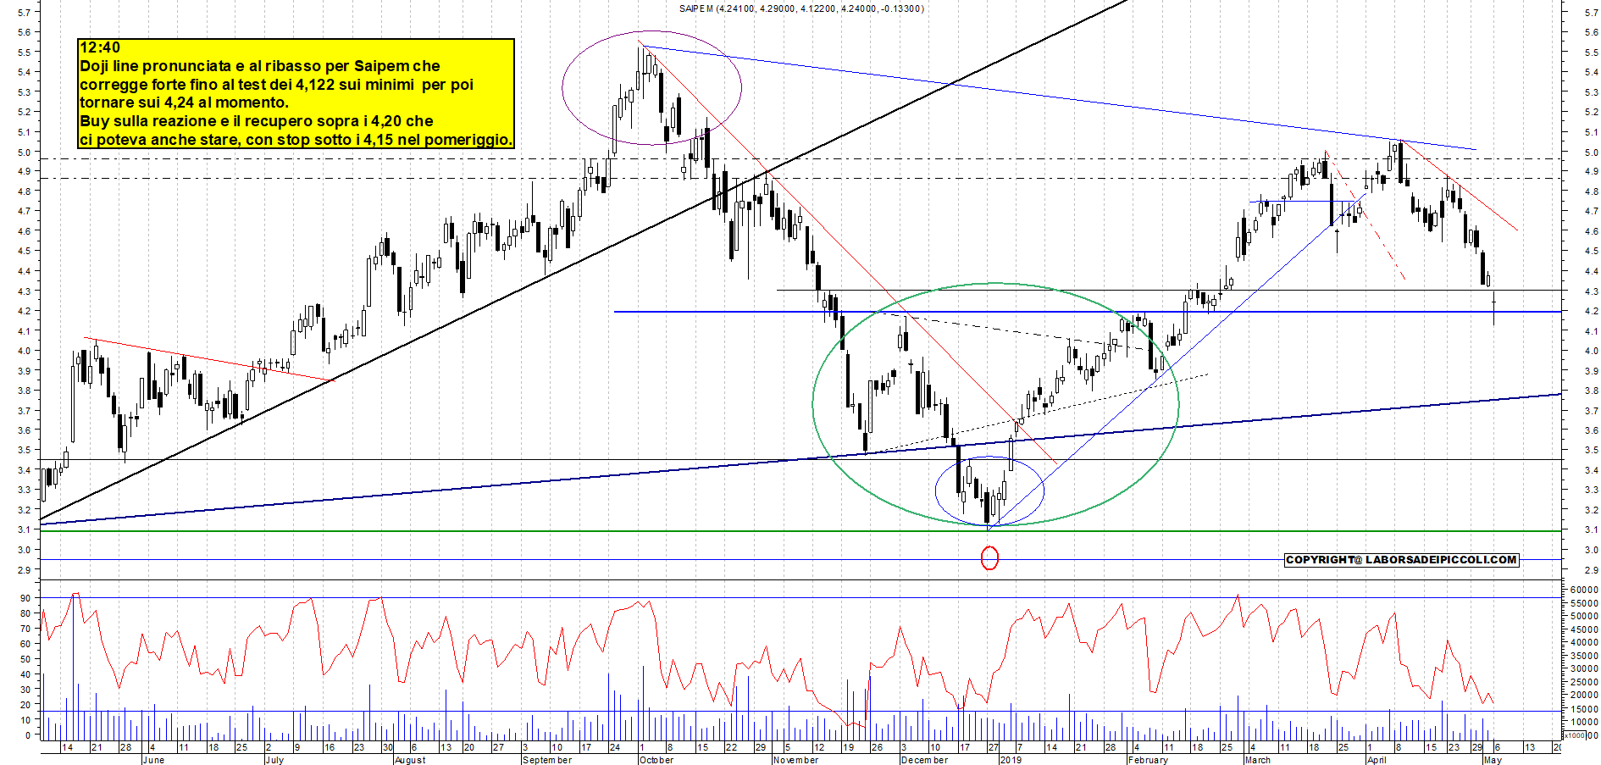Screen dimensions: 1601x765
Task: Select the "July" month label on time axis
Action: (x=274, y=760)
